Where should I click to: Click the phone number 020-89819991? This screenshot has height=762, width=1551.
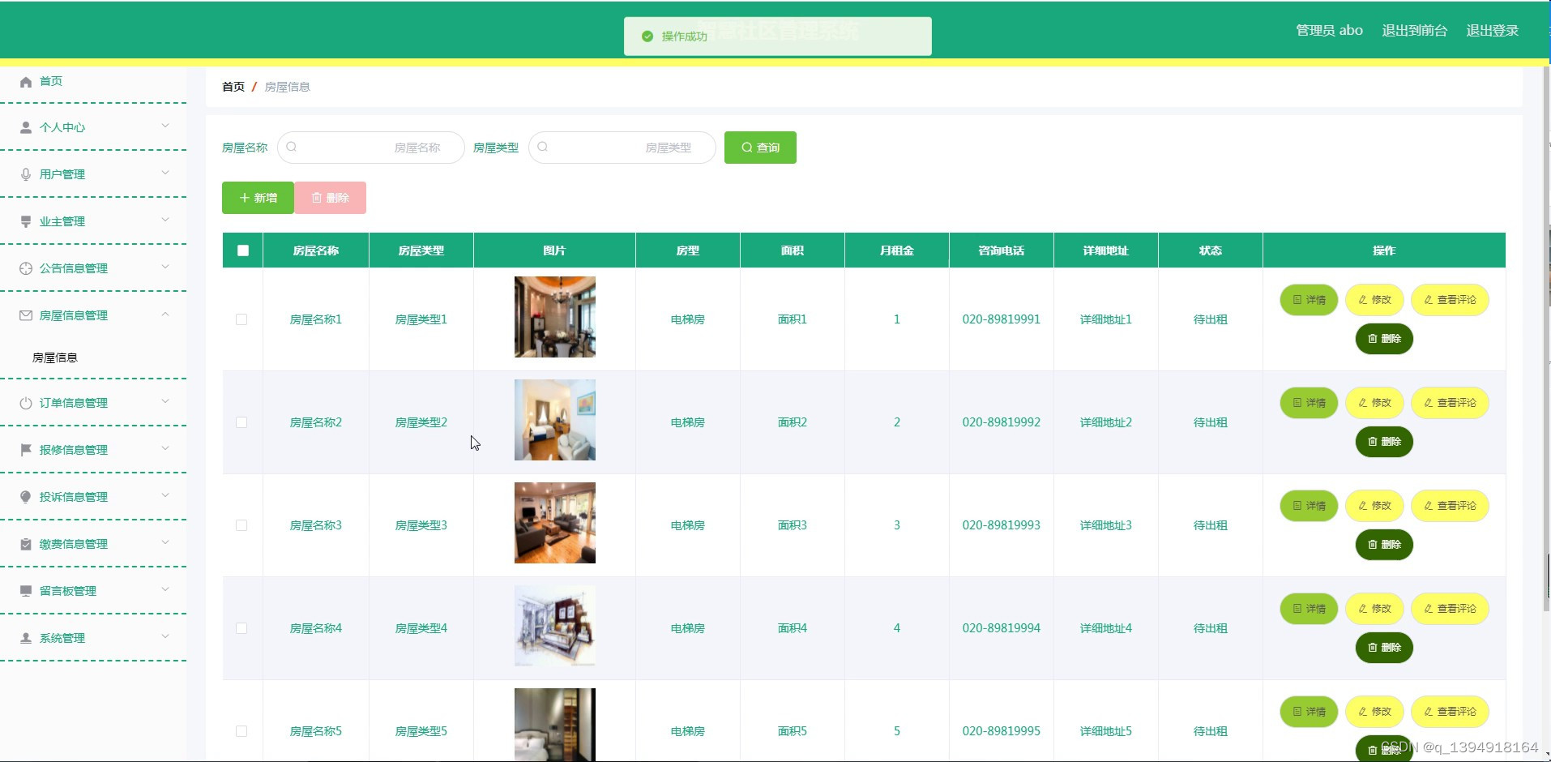click(x=1002, y=319)
